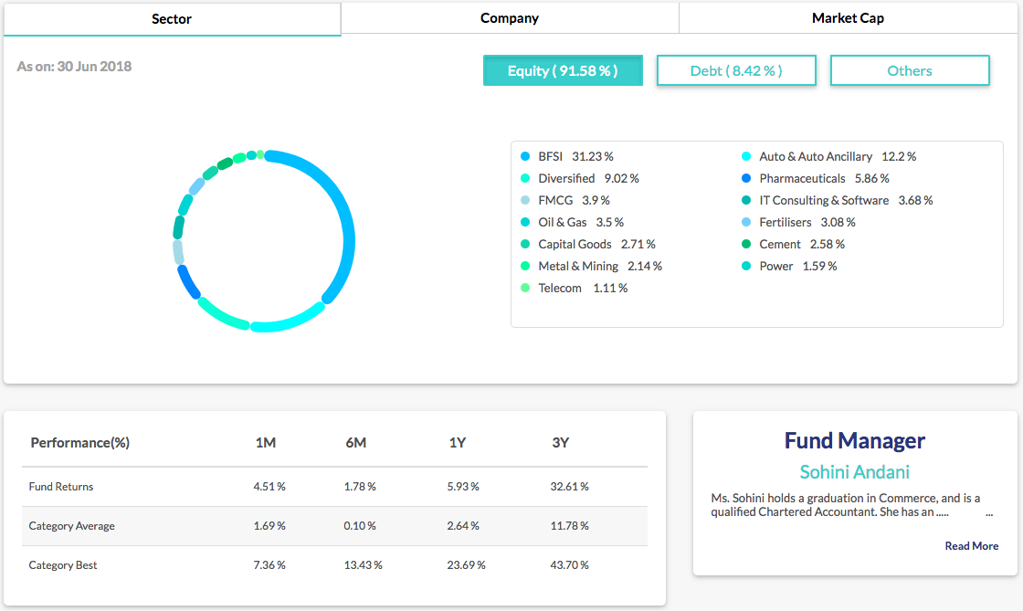The width and height of the screenshot is (1023, 611).
Task: Click the Power legend dot
Action: (744, 266)
